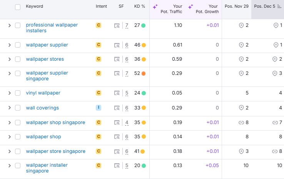Screen dimensions: 284x179
Task: Click the sort icon in Pos. Dec 5 header
Action: [279, 7]
